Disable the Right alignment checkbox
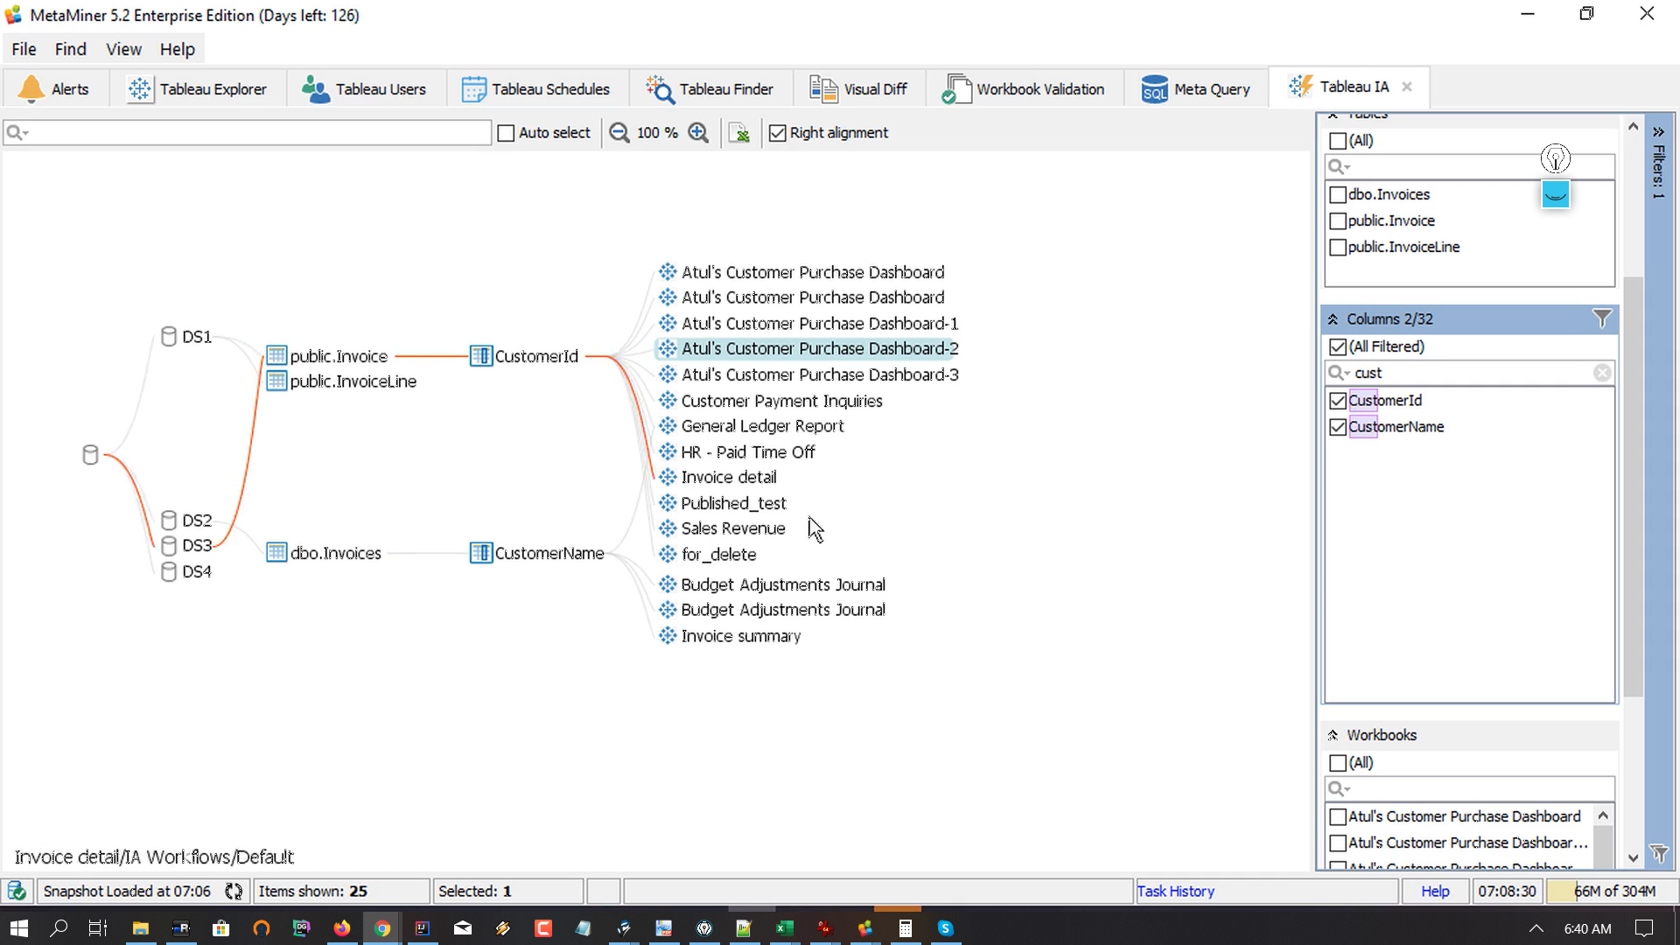Image resolution: width=1680 pixels, height=945 pixels. pyautogui.click(x=777, y=133)
